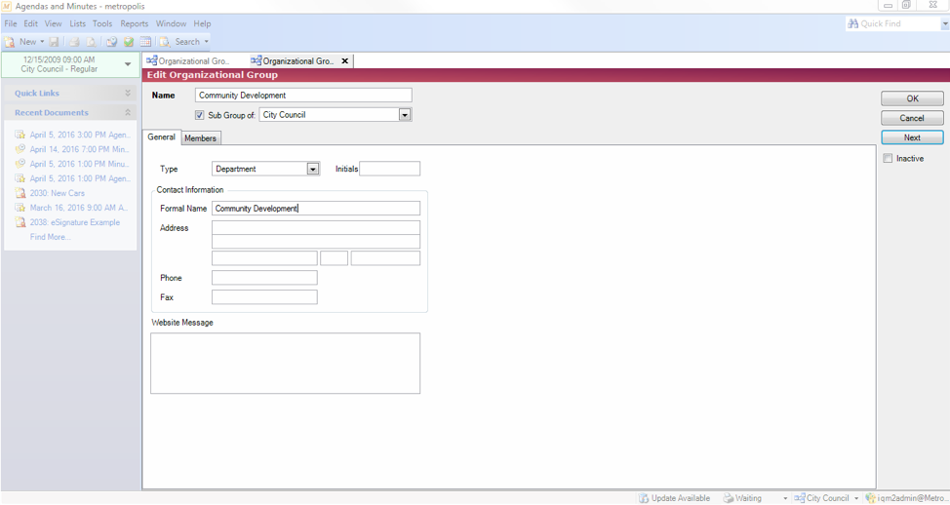Open April 14, 2016 7:00 PM Minutes document
950x505 pixels.
[x=79, y=149]
